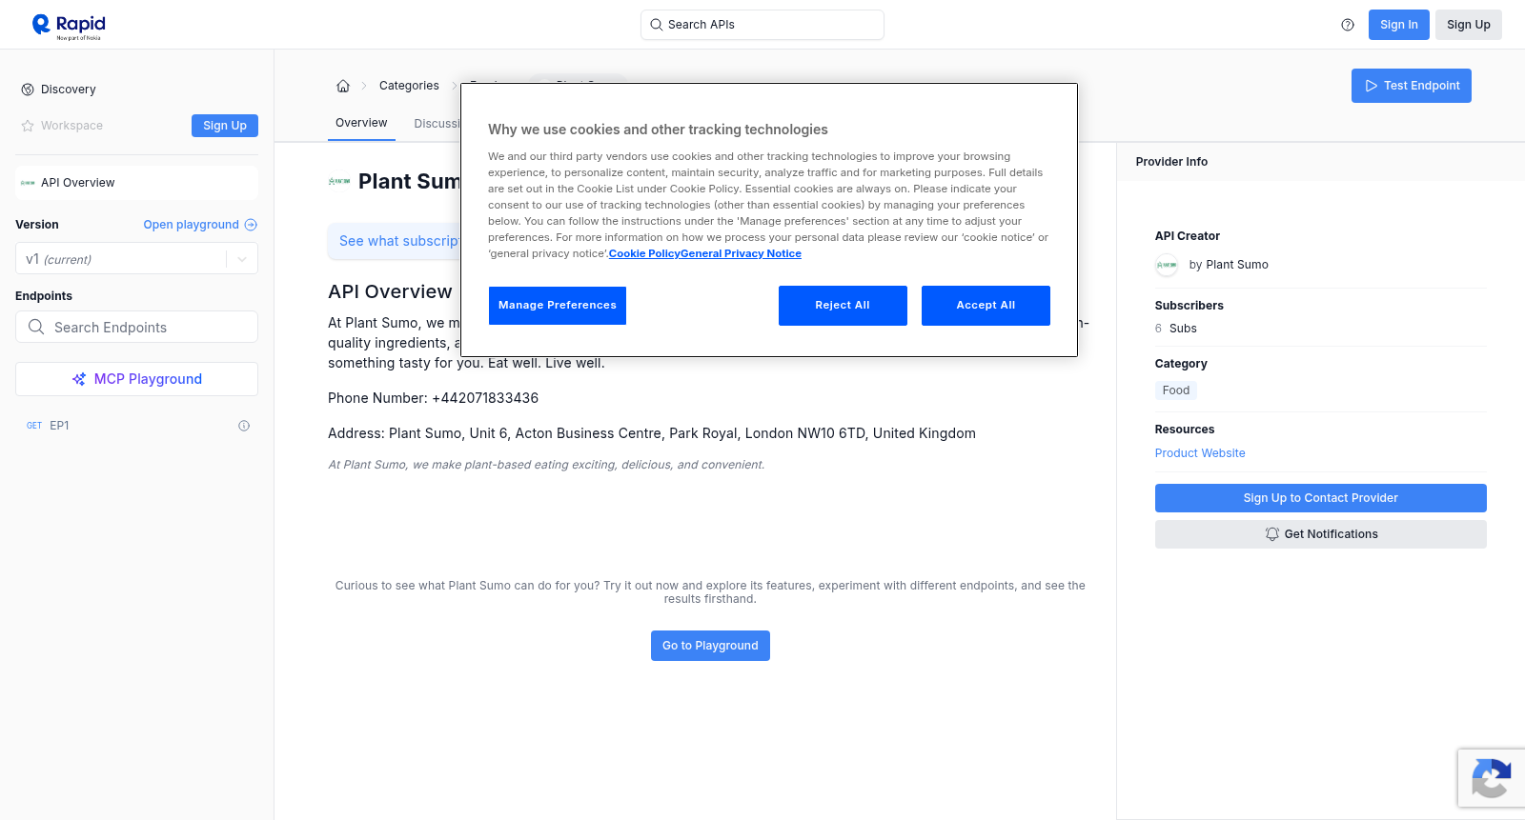
Task: Click the Get Notifications bell icon
Action: [1271, 534]
